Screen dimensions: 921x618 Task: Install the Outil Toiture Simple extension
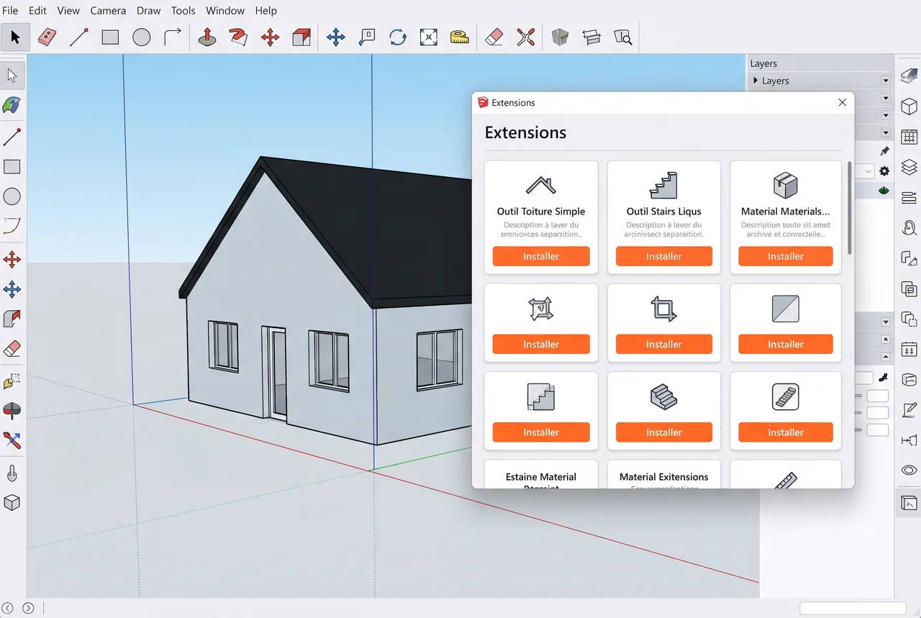[x=541, y=256]
